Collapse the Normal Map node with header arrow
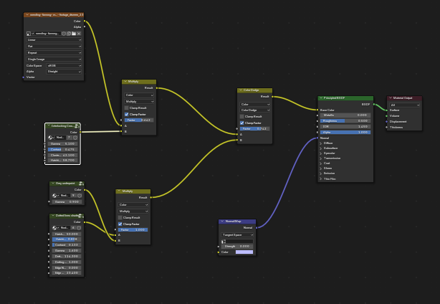This screenshot has height=304, width=440. coord(222,222)
